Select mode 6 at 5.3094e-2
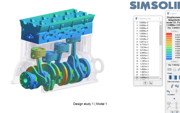Screen dimensions: 180x113 point(147,34)
